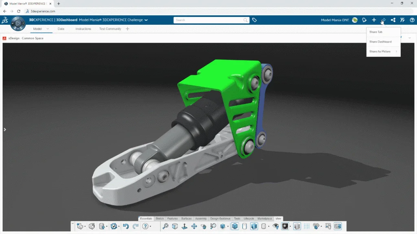The image size is (417, 234).
Task: Switch to the Assembly toolbar tab
Action: 201,219
